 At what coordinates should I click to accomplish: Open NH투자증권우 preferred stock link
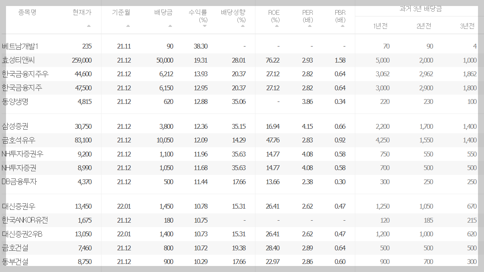[22, 154]
